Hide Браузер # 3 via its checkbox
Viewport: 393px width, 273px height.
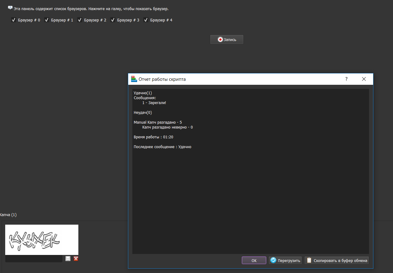pos(113,20)
